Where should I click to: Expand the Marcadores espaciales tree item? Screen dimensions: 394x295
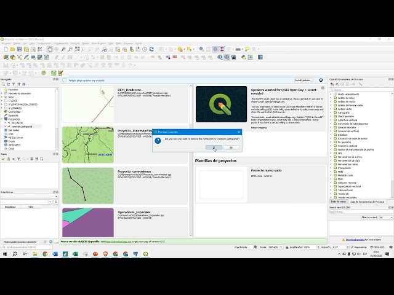tap(2, 93)
